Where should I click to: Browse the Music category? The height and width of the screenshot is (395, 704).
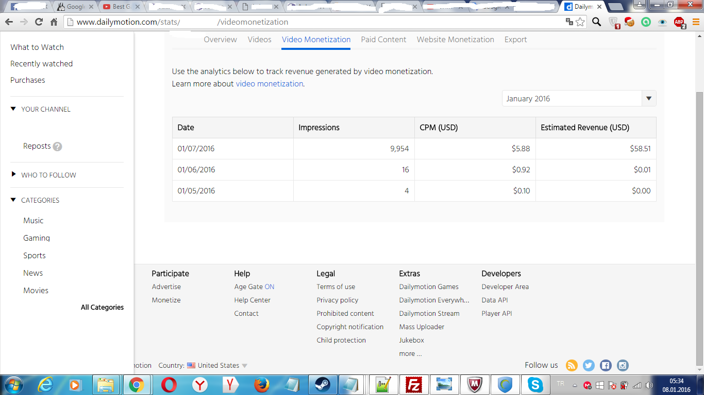coord(33,221)
